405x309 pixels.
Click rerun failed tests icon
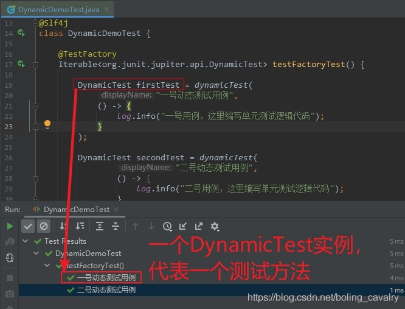[10, 242]
